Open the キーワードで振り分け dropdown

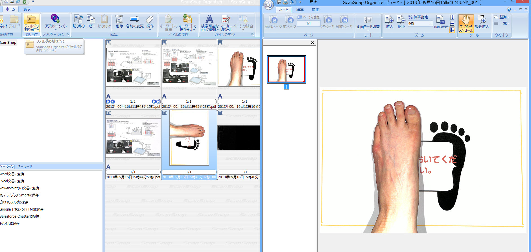pyautogui.click(x=187, y=23)
